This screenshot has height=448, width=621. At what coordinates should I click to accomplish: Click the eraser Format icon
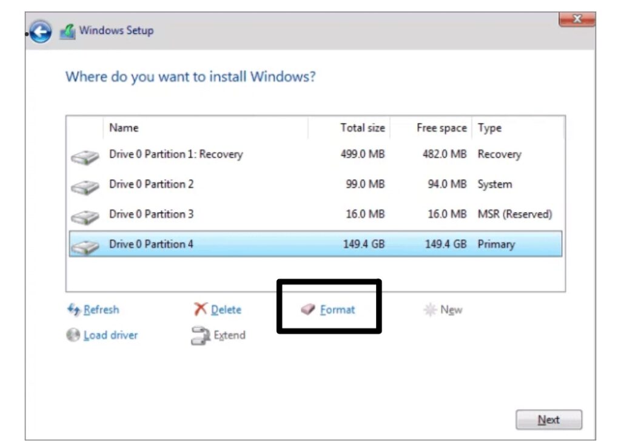307,309
